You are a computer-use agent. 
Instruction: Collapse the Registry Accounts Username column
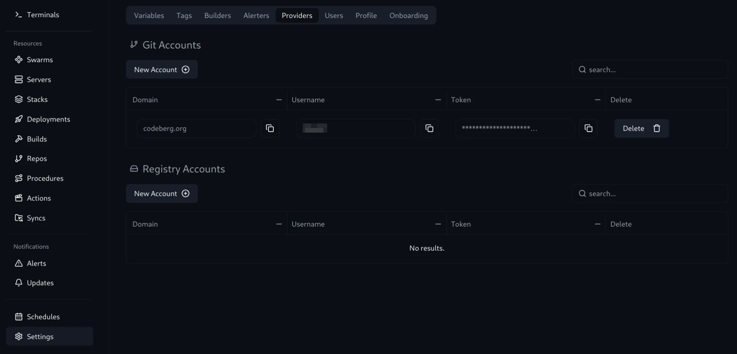[438, 224]
